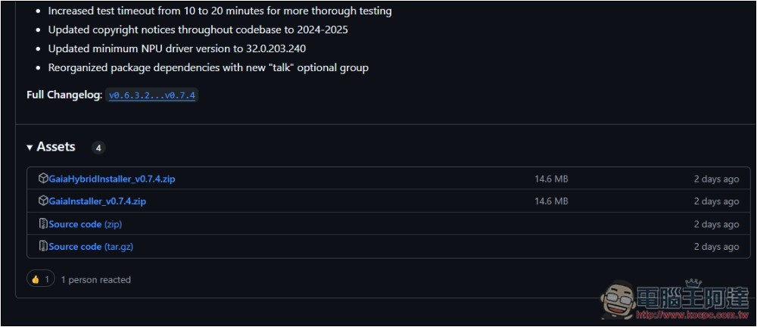Click the file icon beside Source code (tar.gz)
The image size is (757, 327).
tap(43, 246)
